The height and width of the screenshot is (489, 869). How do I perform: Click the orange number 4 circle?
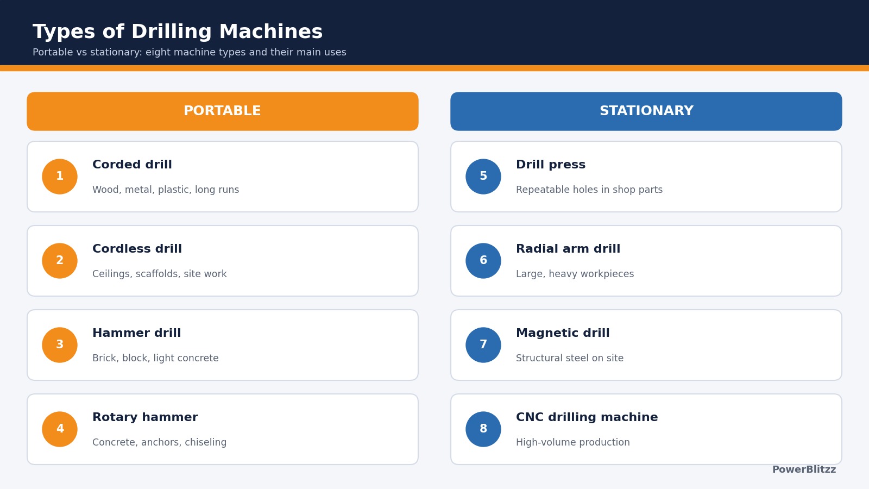[x=60, y=429]
